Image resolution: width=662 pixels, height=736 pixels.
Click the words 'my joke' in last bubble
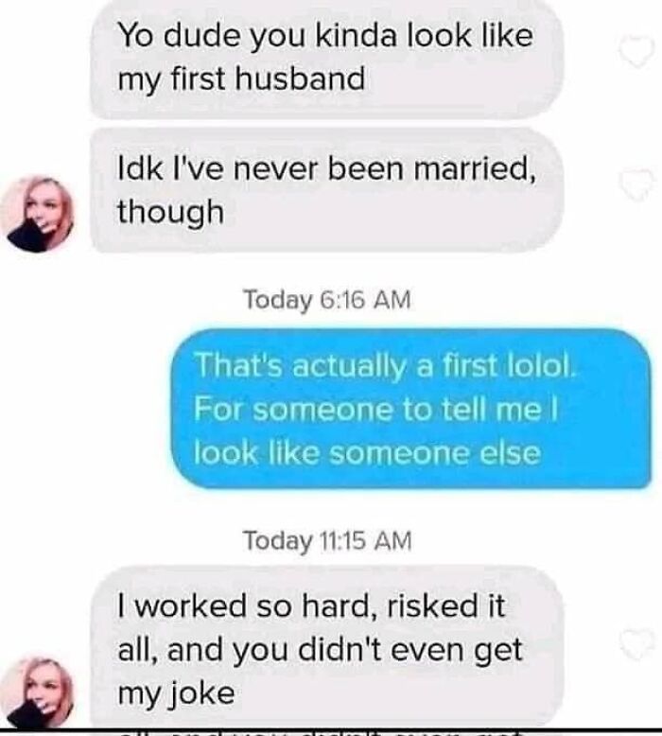click(176, 693)
